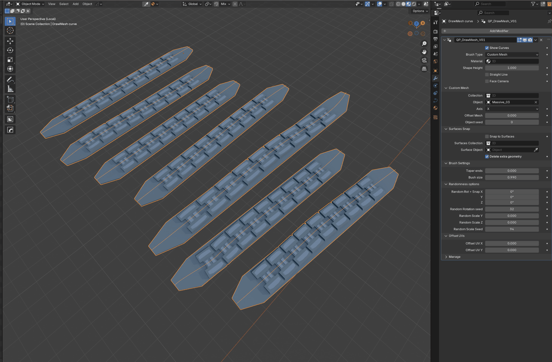Screen dimensions: 552x362
Task: Remove the QP_DrawMesh_V01 modifier
Action: pyautogui.click(x=541, y=40)
